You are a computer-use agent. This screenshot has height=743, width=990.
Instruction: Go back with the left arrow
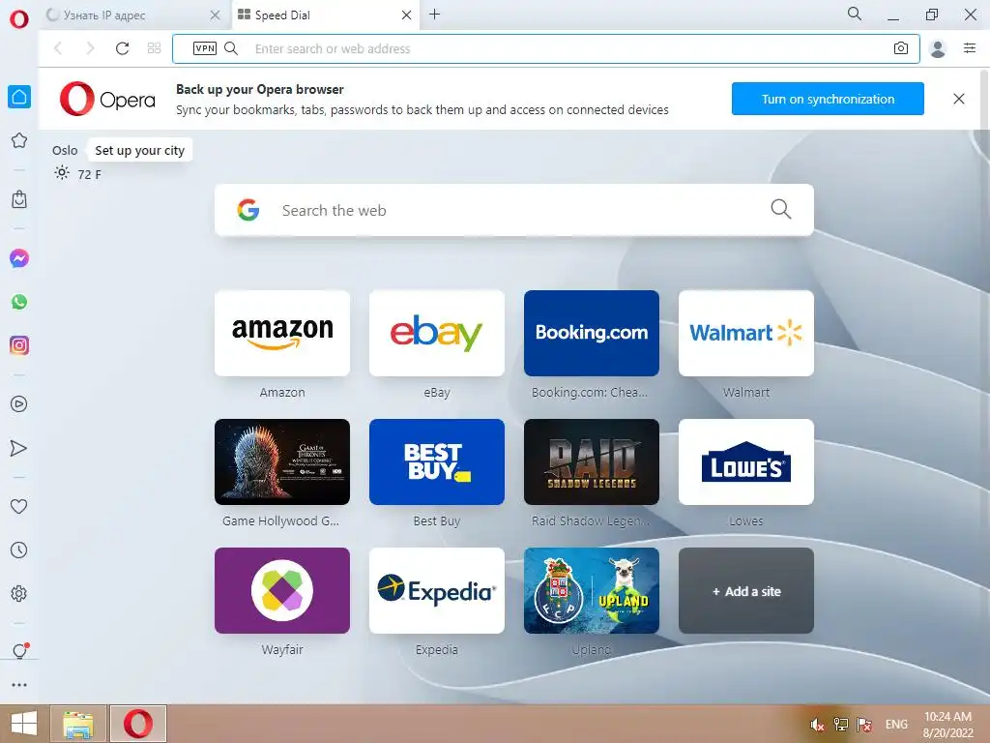pyautogui.click(x=58, y=48)
